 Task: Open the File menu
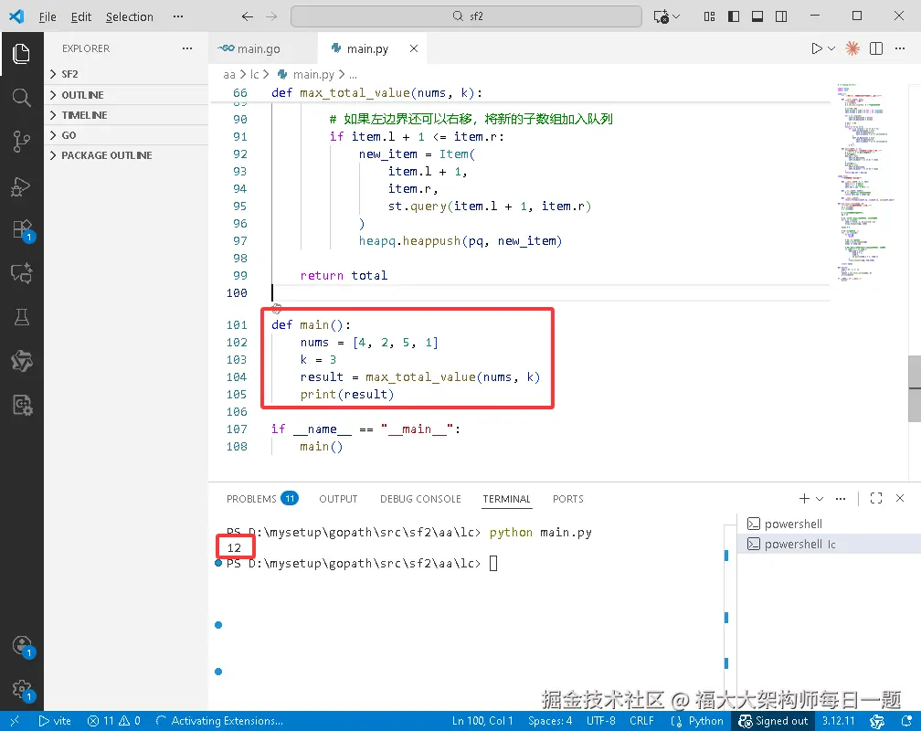point(48,16)
